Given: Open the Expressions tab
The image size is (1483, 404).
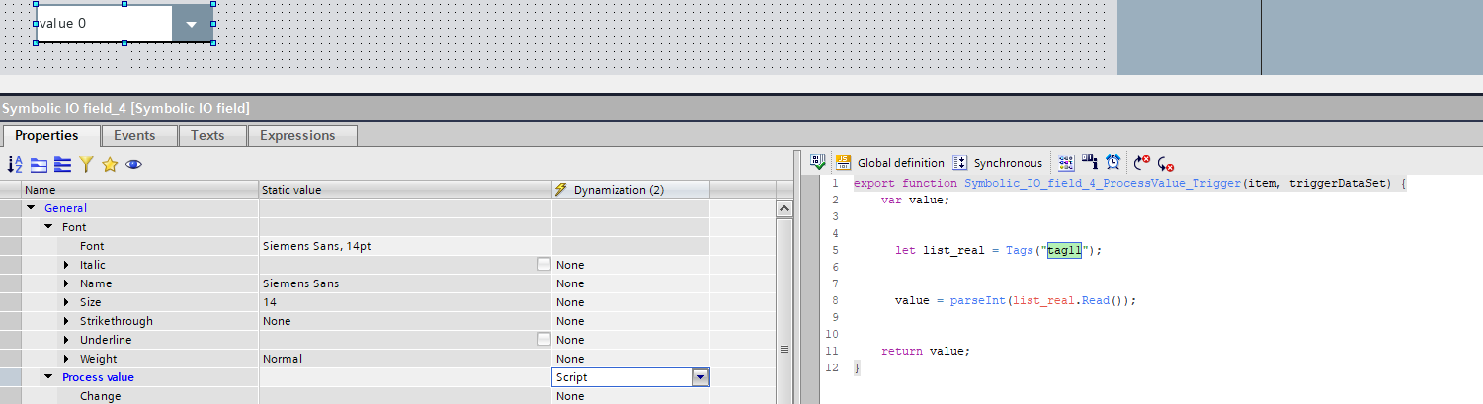Looking at the screenshot, I should pos(297,136).
